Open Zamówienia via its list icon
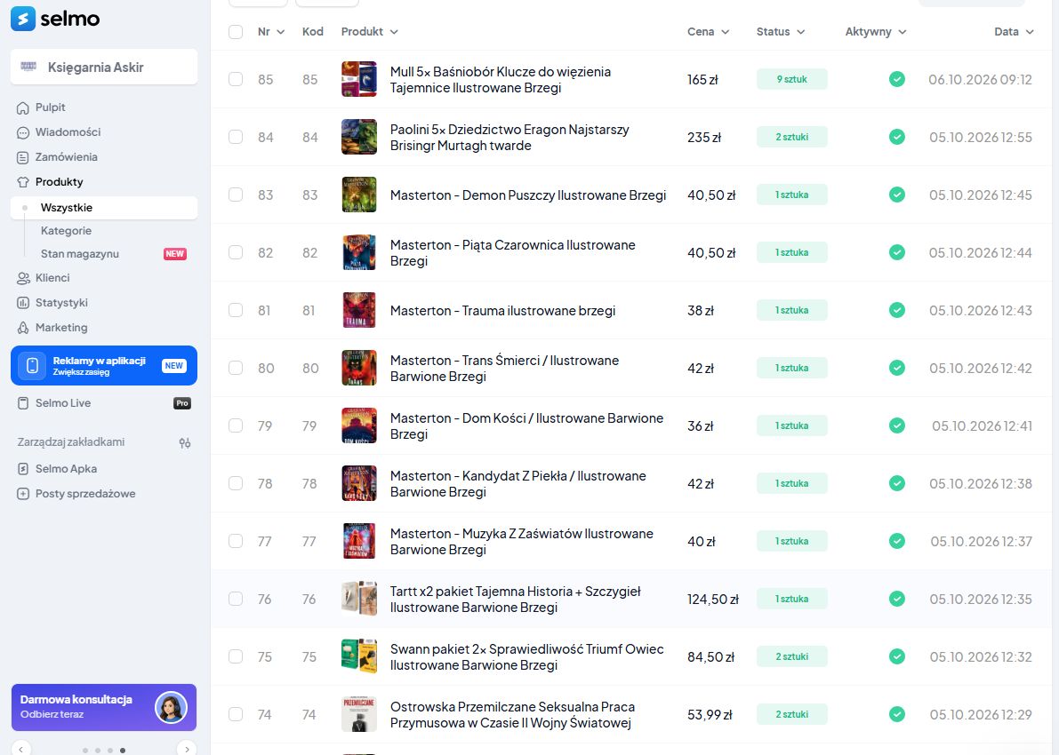The width and height of the screenshot is (1059, 755). point(23,158)
